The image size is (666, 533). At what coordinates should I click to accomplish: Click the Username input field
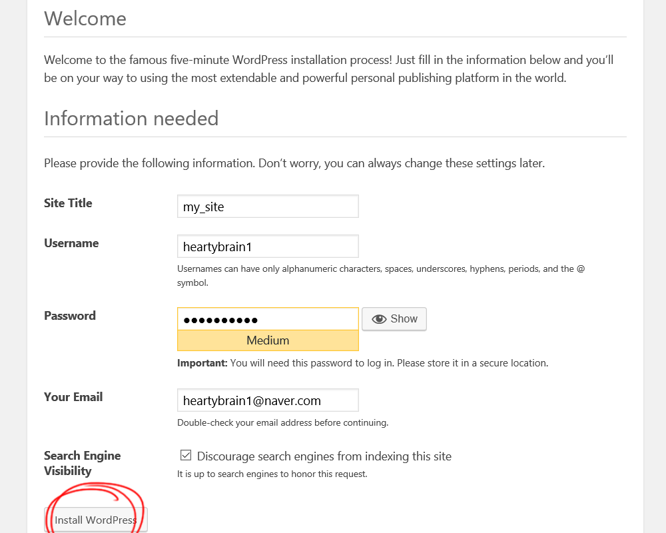pos(268,246)
